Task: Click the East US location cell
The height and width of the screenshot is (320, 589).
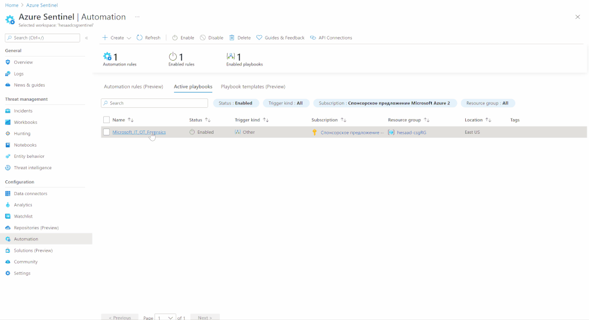Action: point(472,132)
